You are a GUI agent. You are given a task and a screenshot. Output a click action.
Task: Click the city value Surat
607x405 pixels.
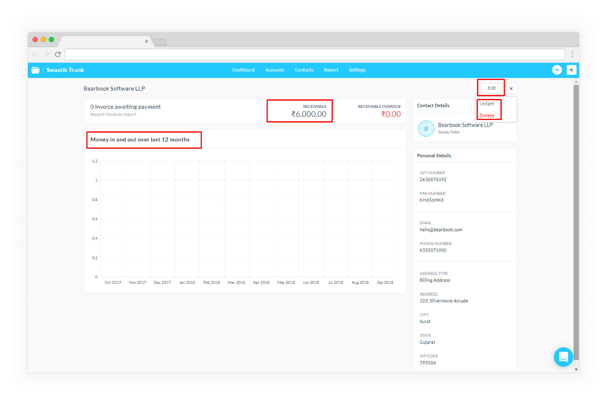(x=425, y=322)
